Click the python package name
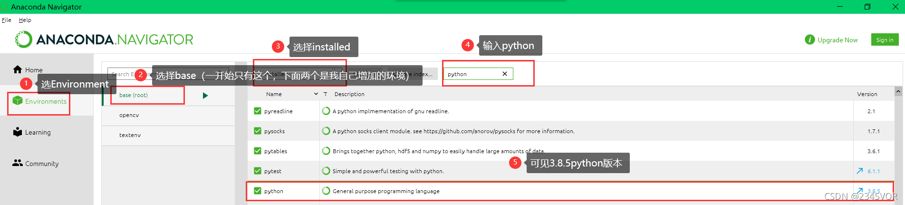 (274, 191)
